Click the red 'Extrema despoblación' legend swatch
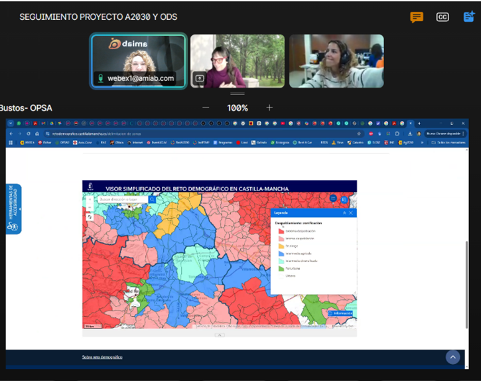This screenshot has width=481, height=381. (281, 231)
